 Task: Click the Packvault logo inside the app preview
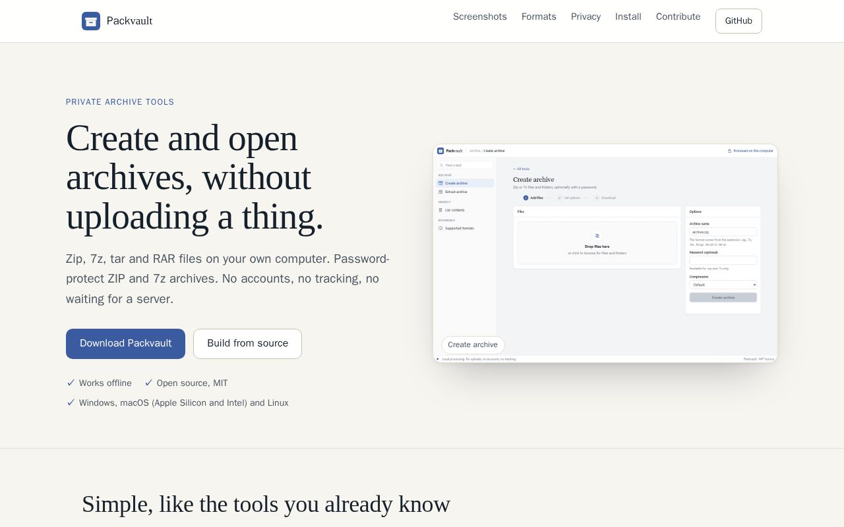[x=440, y=151]
